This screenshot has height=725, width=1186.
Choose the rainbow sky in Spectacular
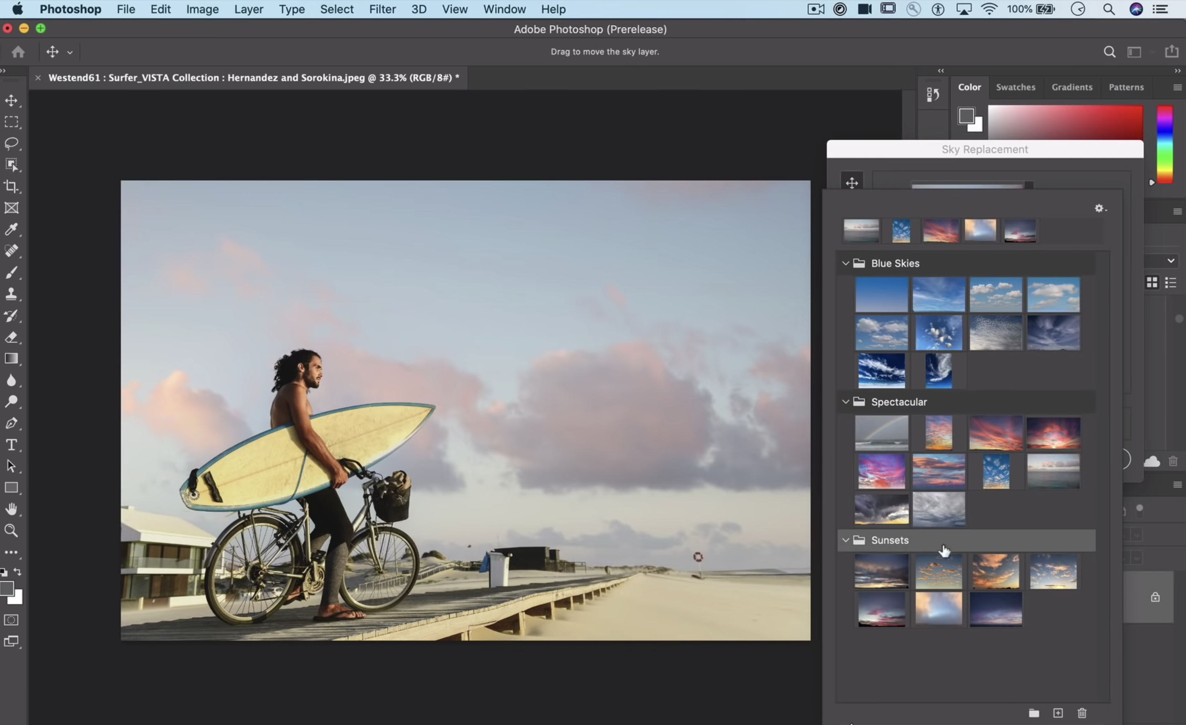point(881,433)
